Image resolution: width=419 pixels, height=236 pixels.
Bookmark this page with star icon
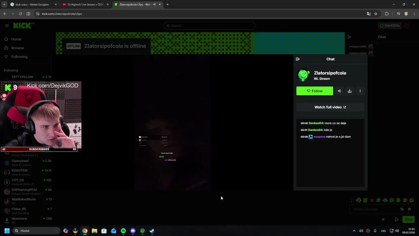pyautogui.click(x=376, y=14)
